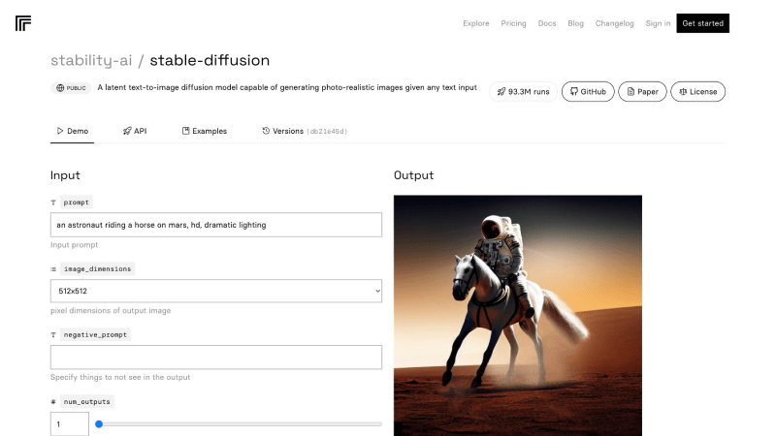Click the Explore navigation link
776x436 pixels.
pyautogui.click(x=476, y=23)
